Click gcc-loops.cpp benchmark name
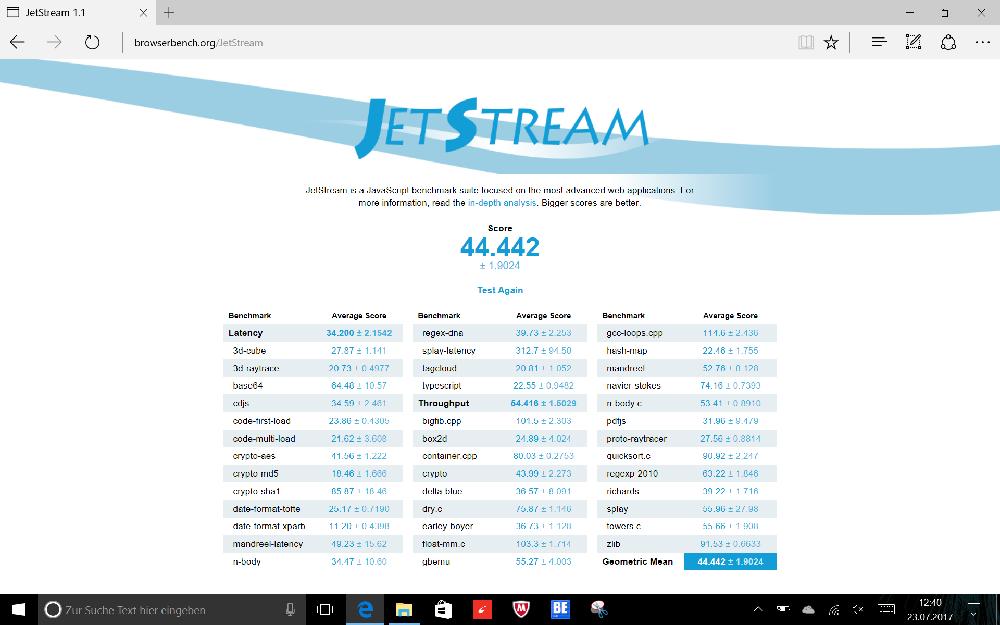Viewport: 1000px width, 625px height. 634,333
